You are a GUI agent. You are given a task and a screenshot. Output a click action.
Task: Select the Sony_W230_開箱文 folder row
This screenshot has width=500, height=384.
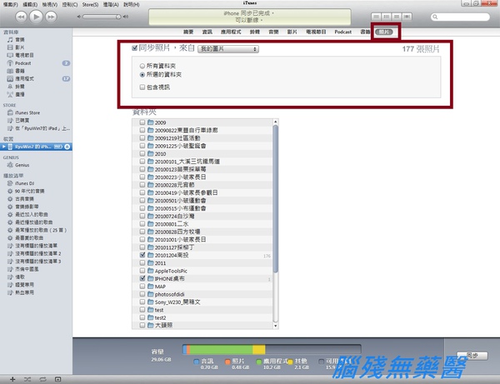pos(202,302)
